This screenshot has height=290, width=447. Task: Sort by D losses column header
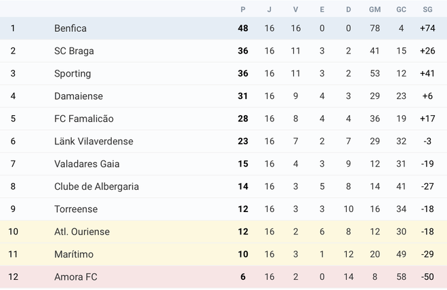point(348,9)
